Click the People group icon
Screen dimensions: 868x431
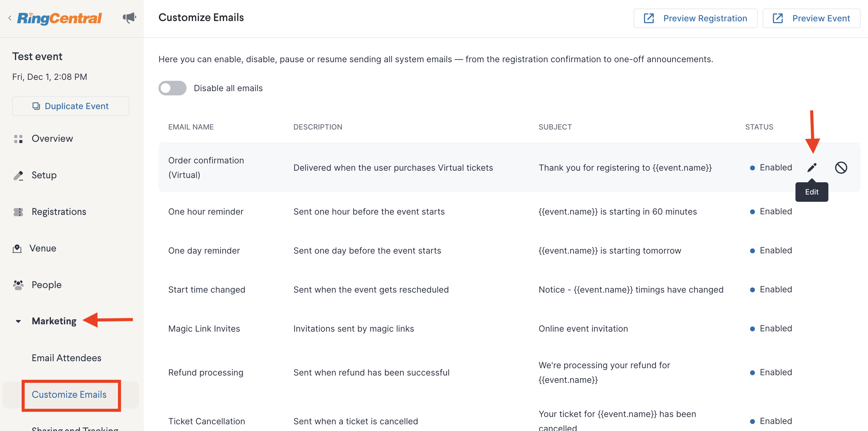pos(18,285)
